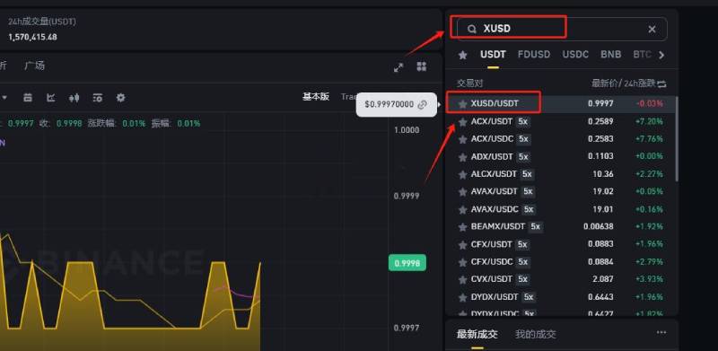Image resolution: width=718 pixels, height=351 pixels.
Task: Copy link icon beside $0.99970000
Action: tap(422, 104)
